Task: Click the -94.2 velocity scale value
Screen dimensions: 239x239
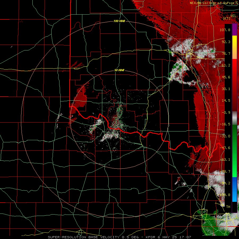Action: (x=225, y=183)
